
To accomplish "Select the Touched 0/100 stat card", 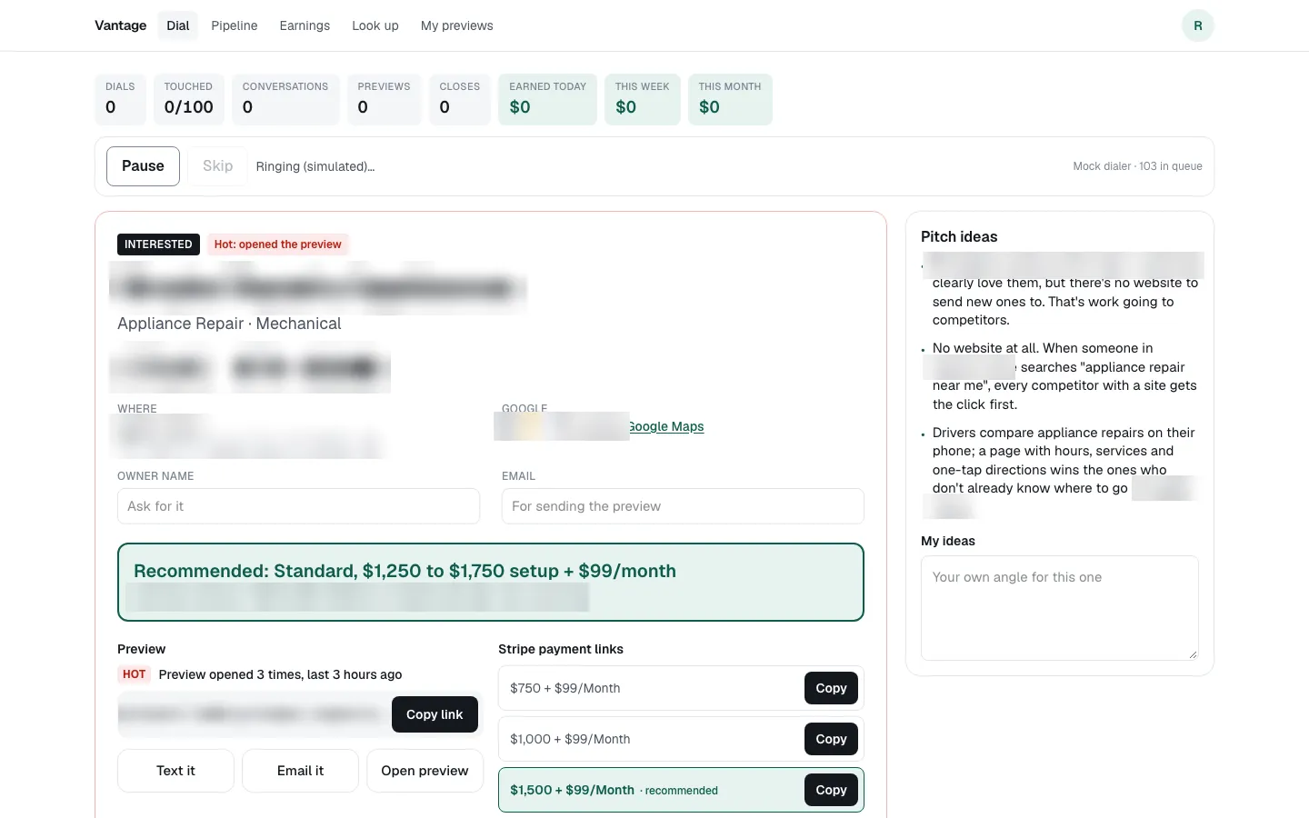I will pos(188,99).
